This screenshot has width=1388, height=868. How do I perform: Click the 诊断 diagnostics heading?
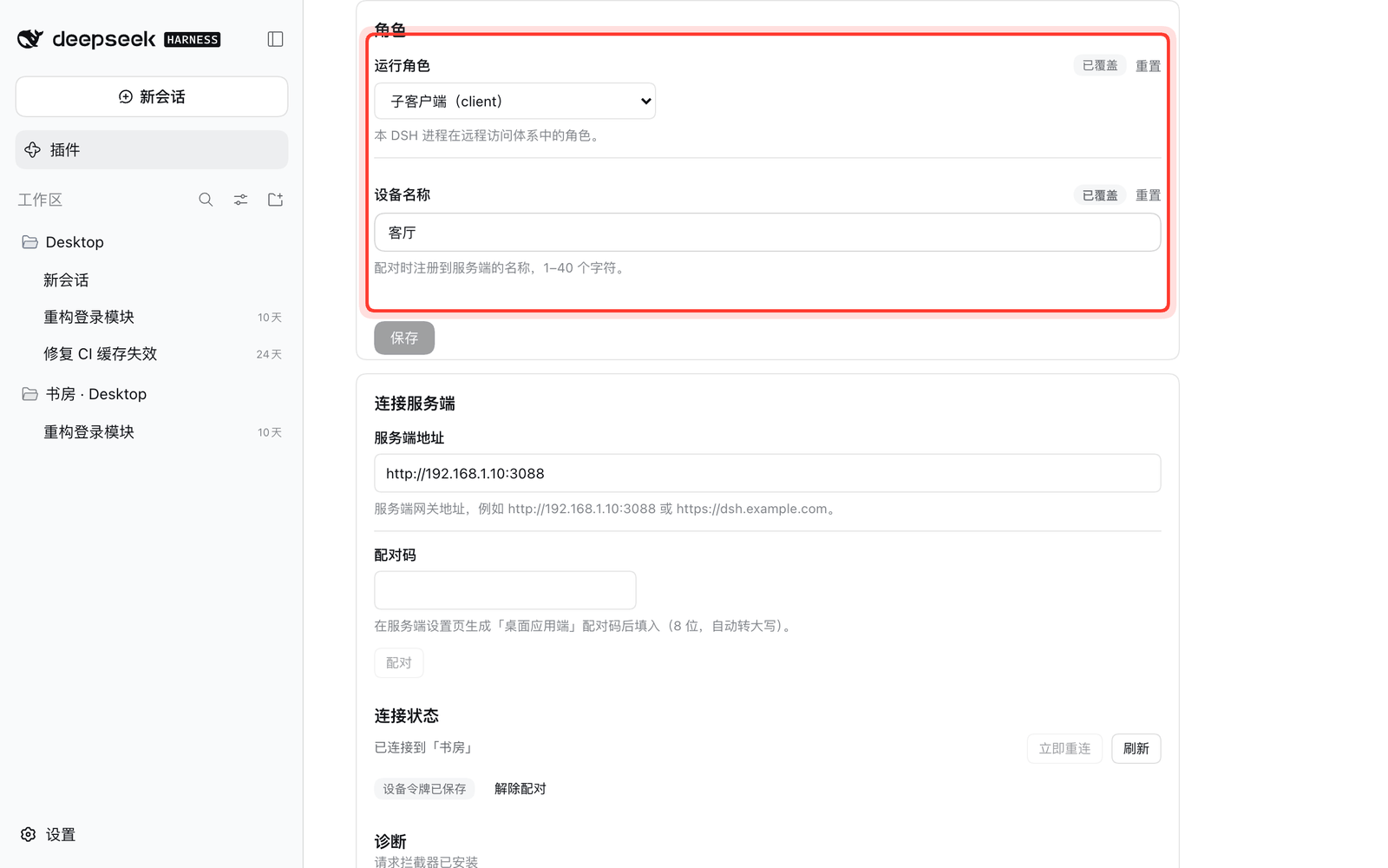pyautogui.click(x=390, y=842)
